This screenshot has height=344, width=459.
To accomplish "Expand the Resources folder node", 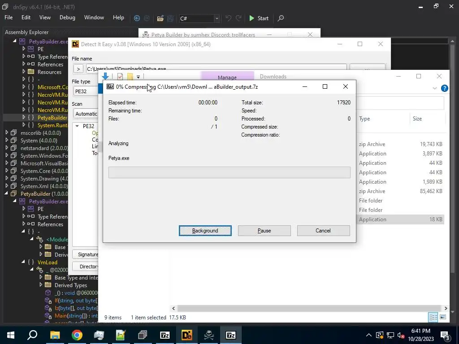I will pyautogui.click(x=24, y=72).
